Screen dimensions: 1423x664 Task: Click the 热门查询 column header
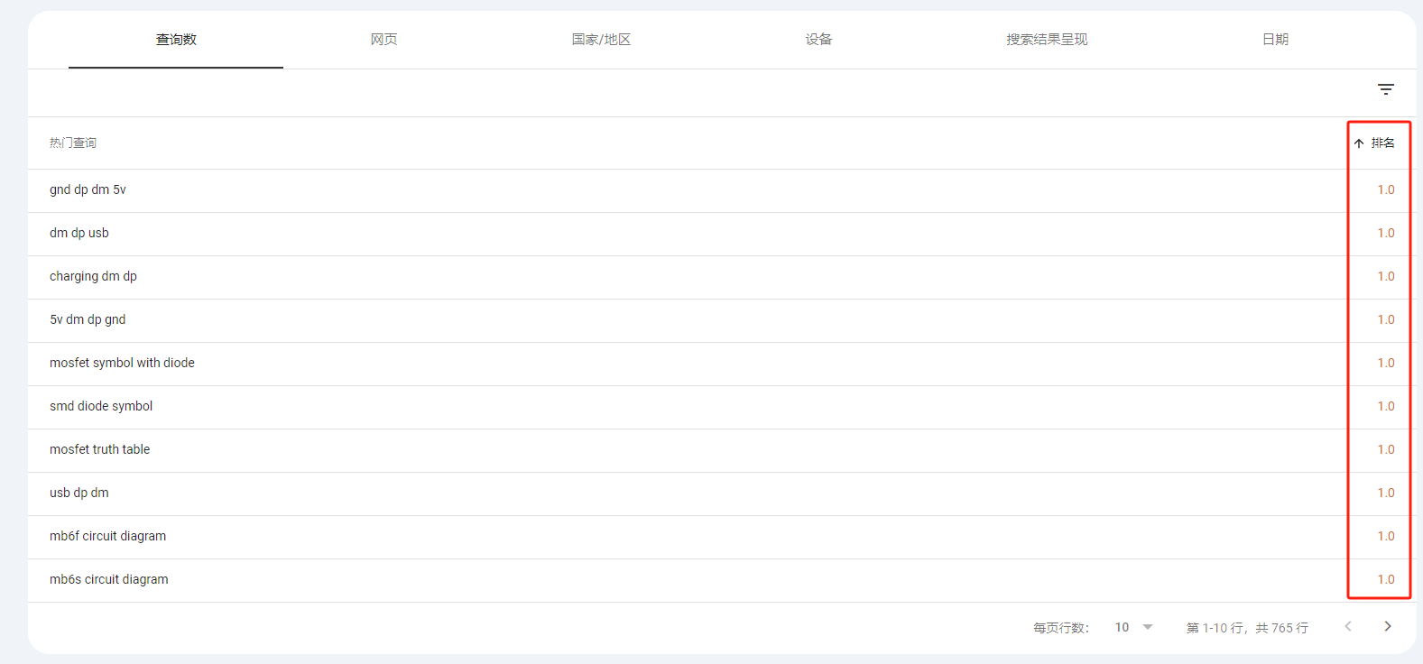(x=73, y=143)
